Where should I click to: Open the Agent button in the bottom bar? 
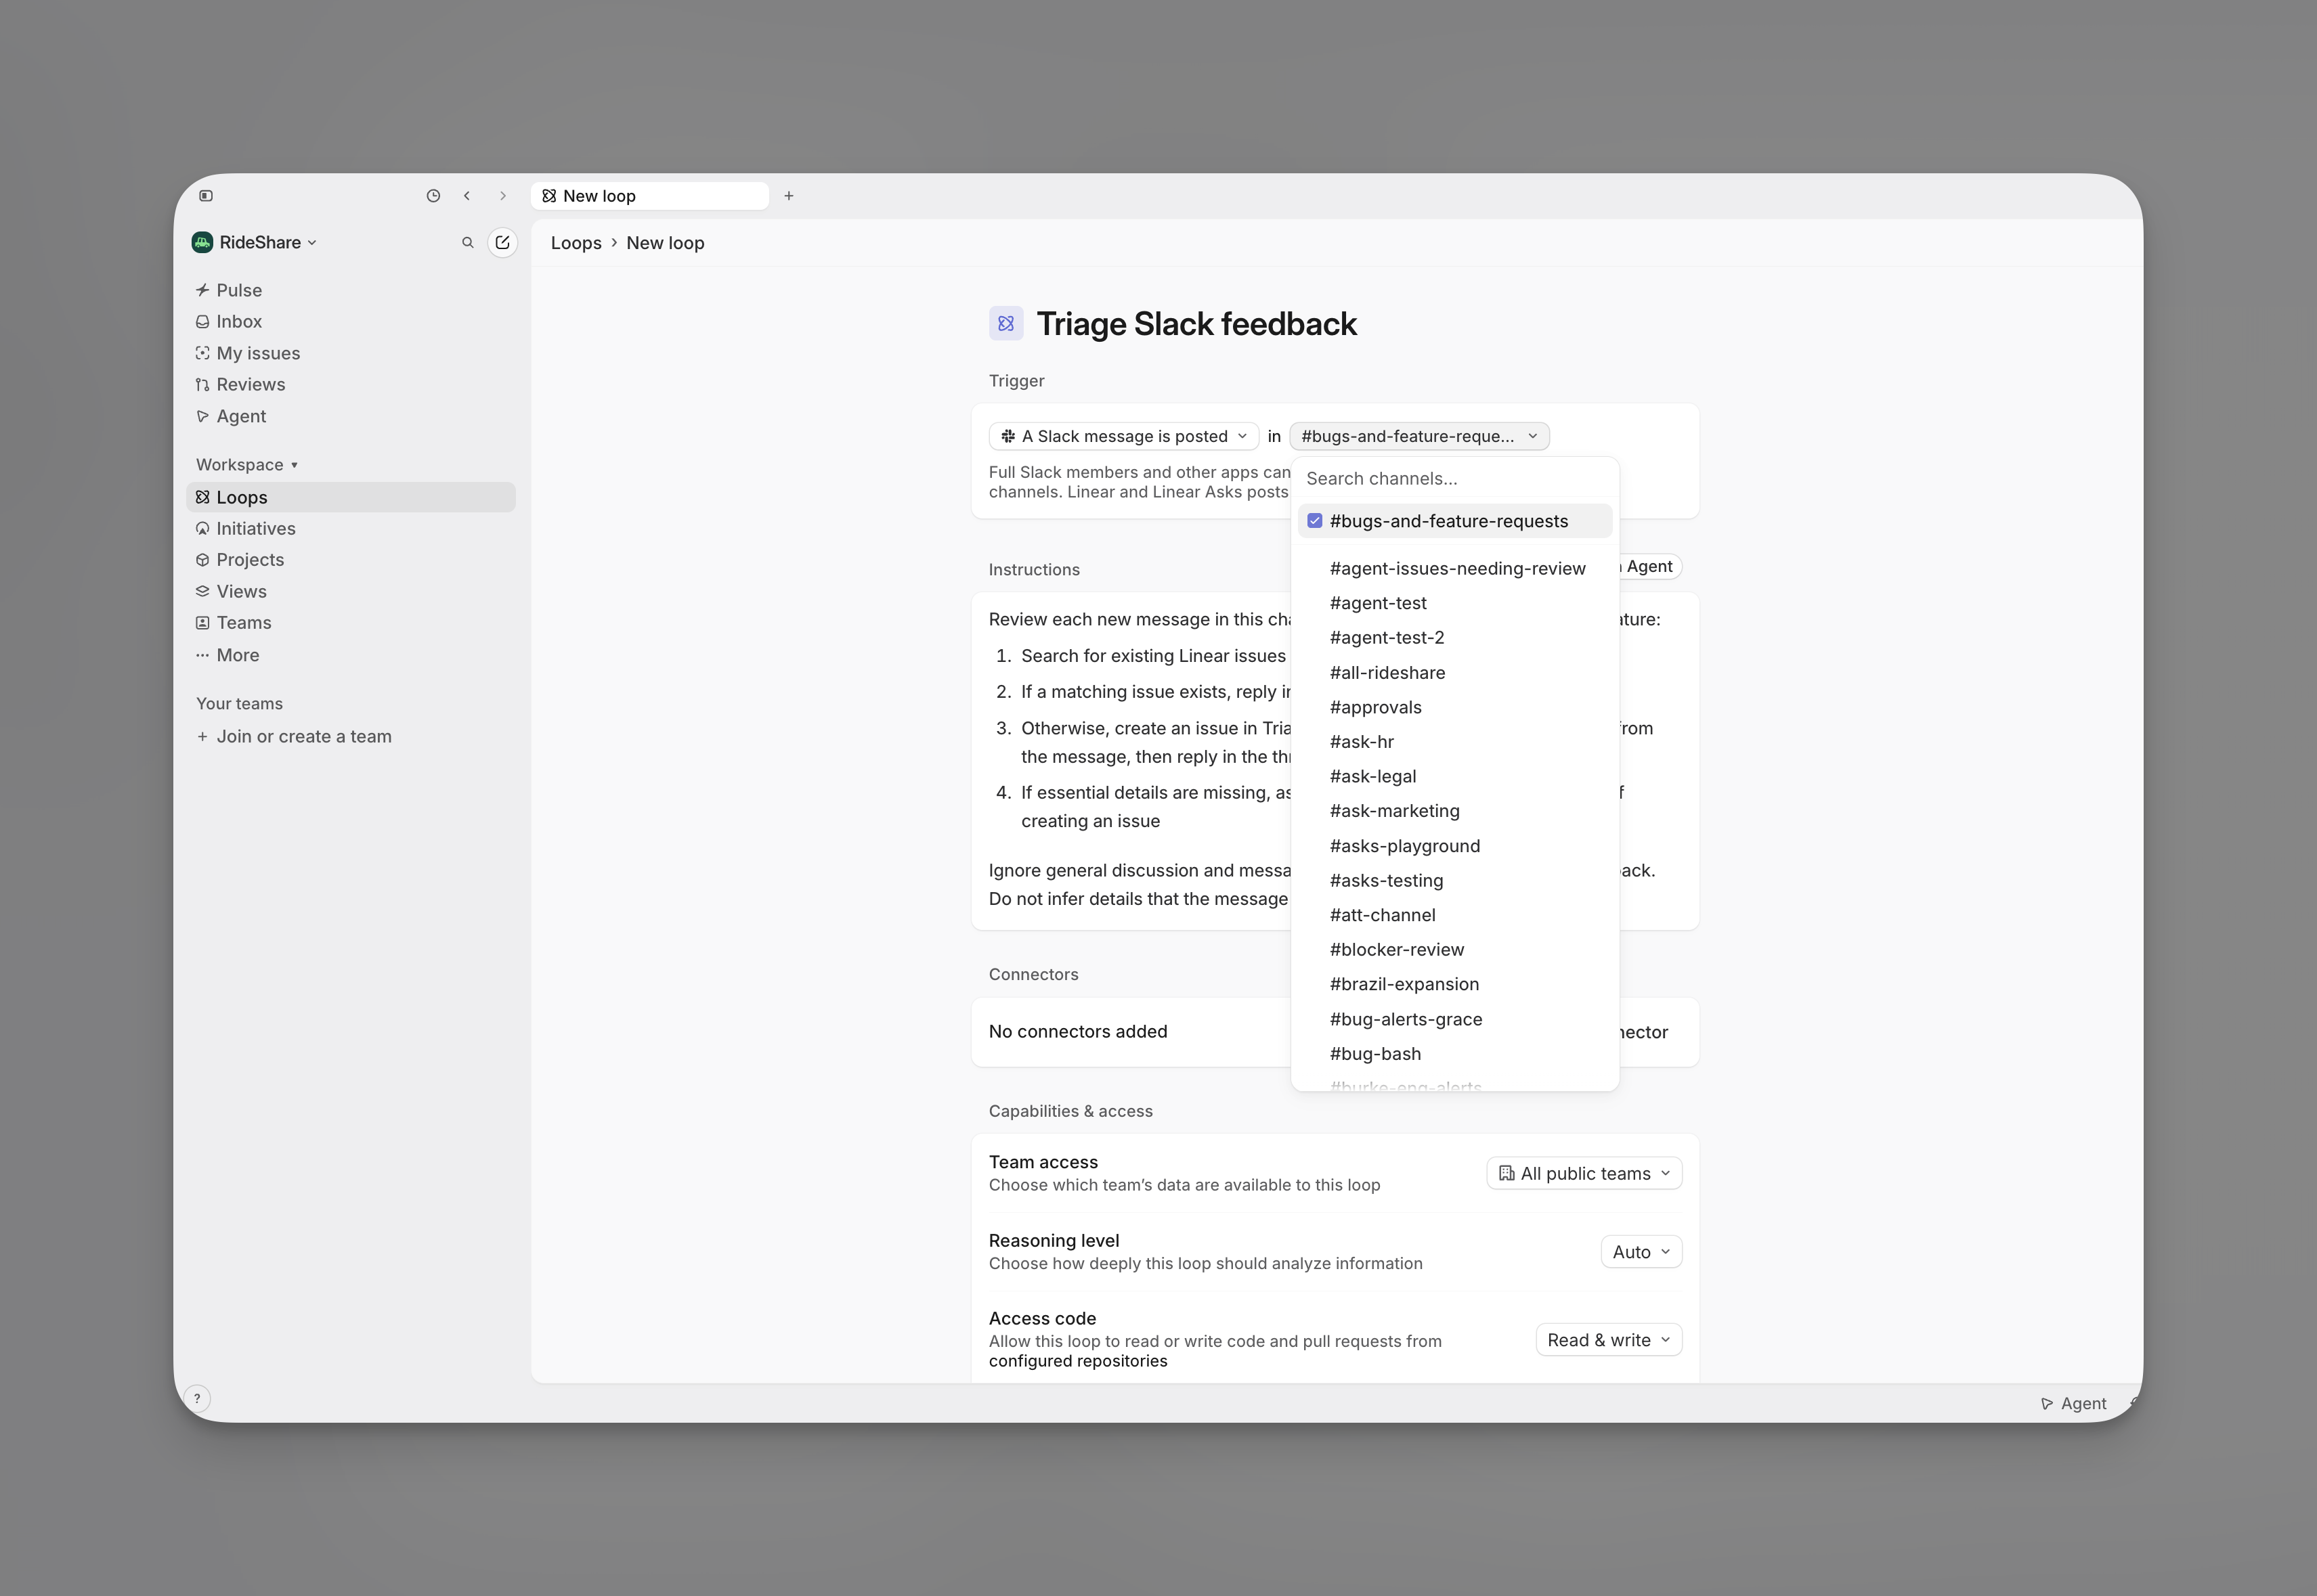[2073, 1404]
